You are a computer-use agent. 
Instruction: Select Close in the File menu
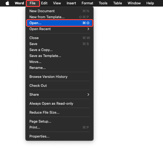[59, 38]
